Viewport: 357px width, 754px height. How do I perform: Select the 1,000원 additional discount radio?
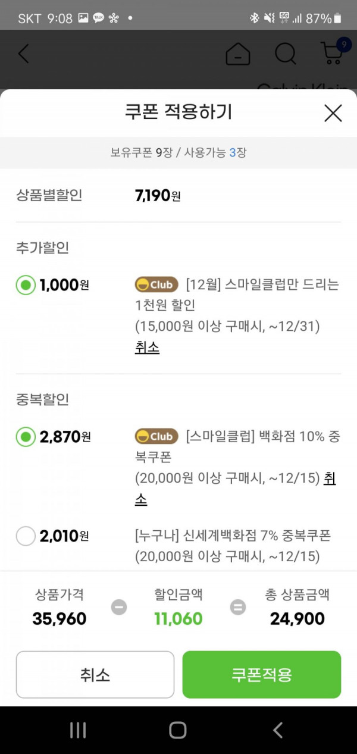[26, 286]
